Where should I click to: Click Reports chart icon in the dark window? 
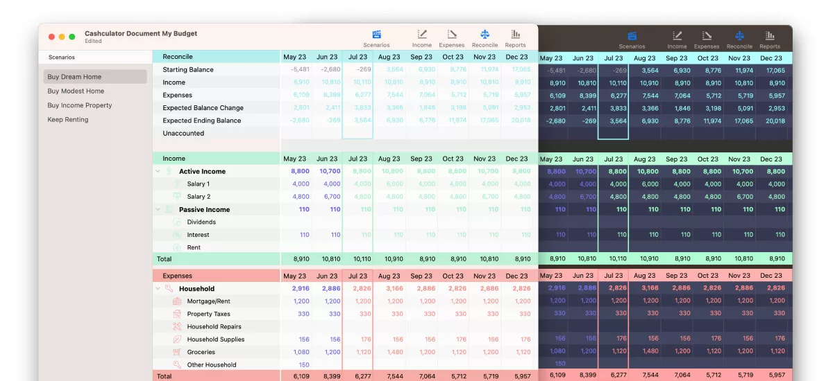[770, 36]
